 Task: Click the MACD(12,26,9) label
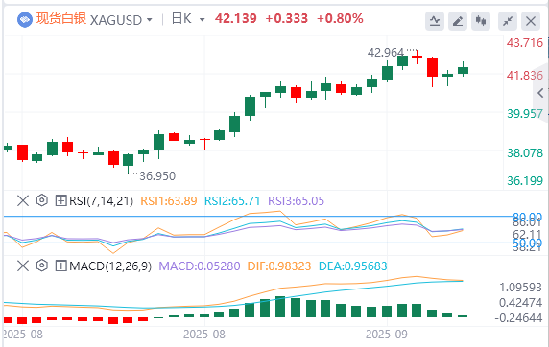point(110,266)
